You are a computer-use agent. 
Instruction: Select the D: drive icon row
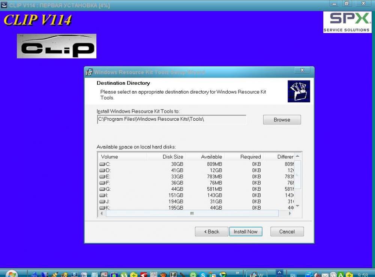(102, 171)
